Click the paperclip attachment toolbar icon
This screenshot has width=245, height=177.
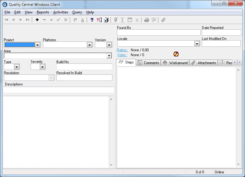click(163, 20)
